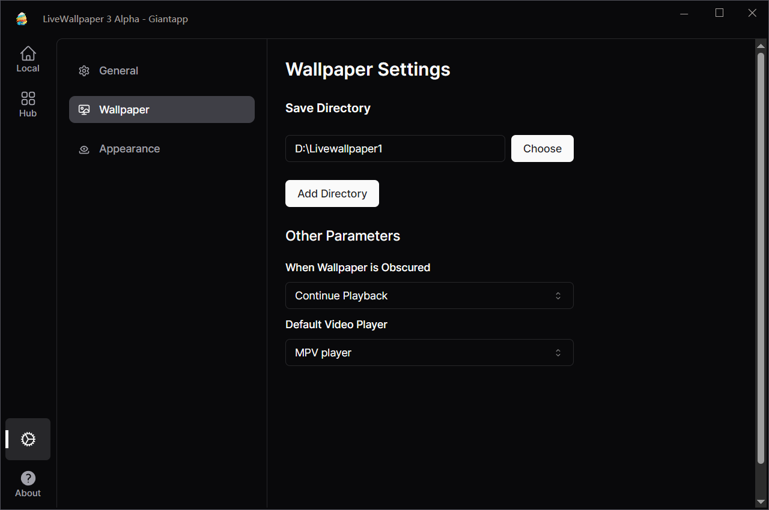
Task: Click the Appearance eye icon
Action: (x=84, y=149)
